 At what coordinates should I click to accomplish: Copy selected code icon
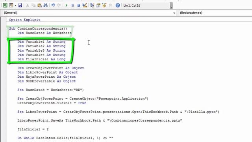point(33,5)
